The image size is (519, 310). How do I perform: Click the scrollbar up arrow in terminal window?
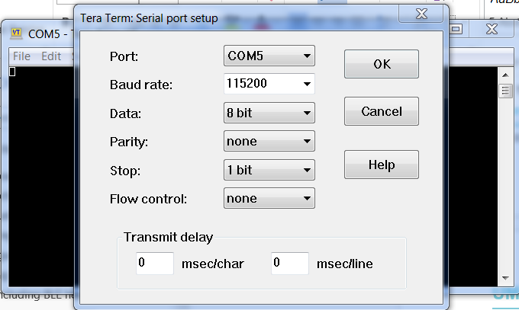[x=505, y=75]
